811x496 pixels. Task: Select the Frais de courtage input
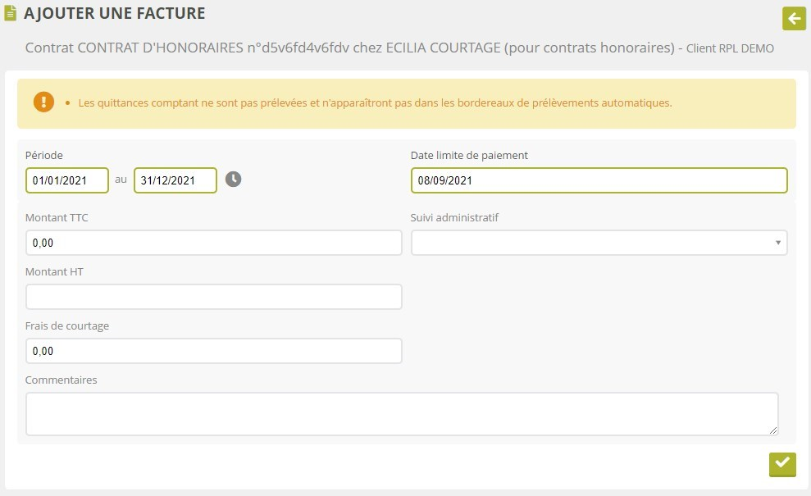(x=214, y=351)
